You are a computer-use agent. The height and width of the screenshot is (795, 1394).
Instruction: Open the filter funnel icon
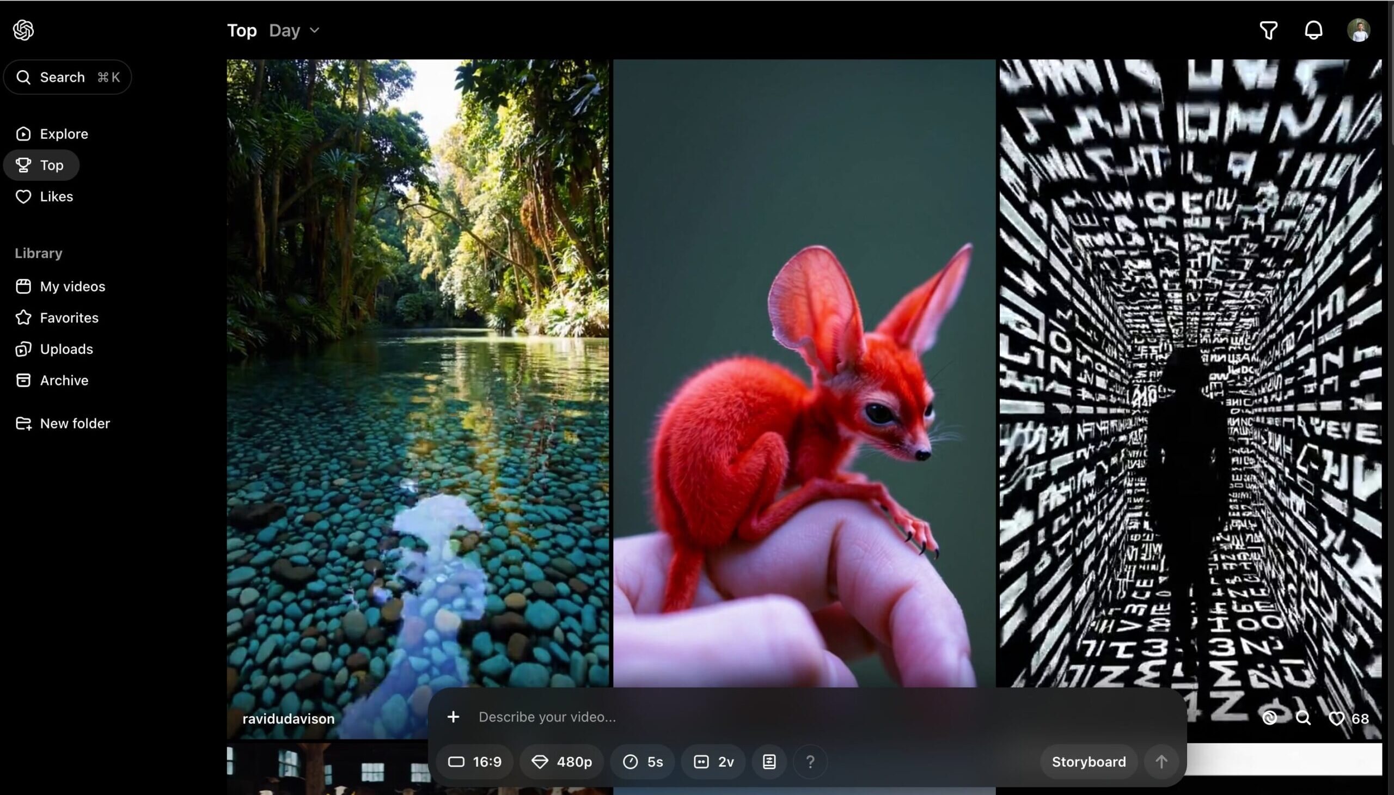click(x=1268, y=30)
